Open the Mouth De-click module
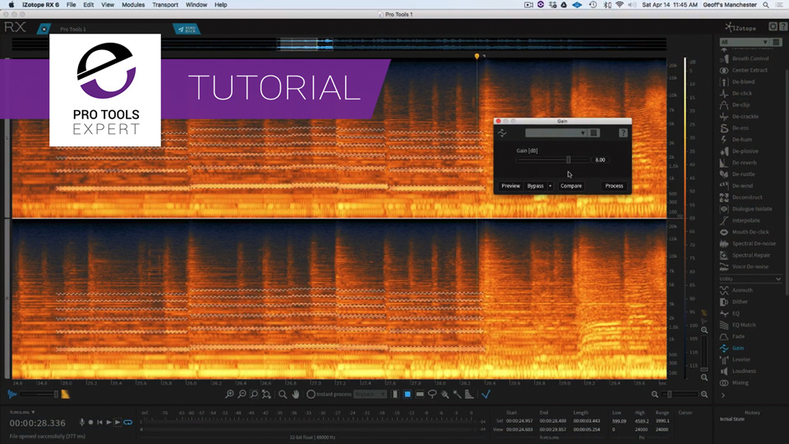The width and height of the screenshot is (789, 444). coord(745,233)
